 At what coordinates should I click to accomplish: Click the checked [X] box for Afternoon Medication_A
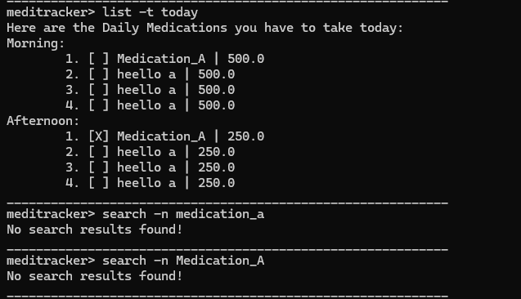(99, 136)
